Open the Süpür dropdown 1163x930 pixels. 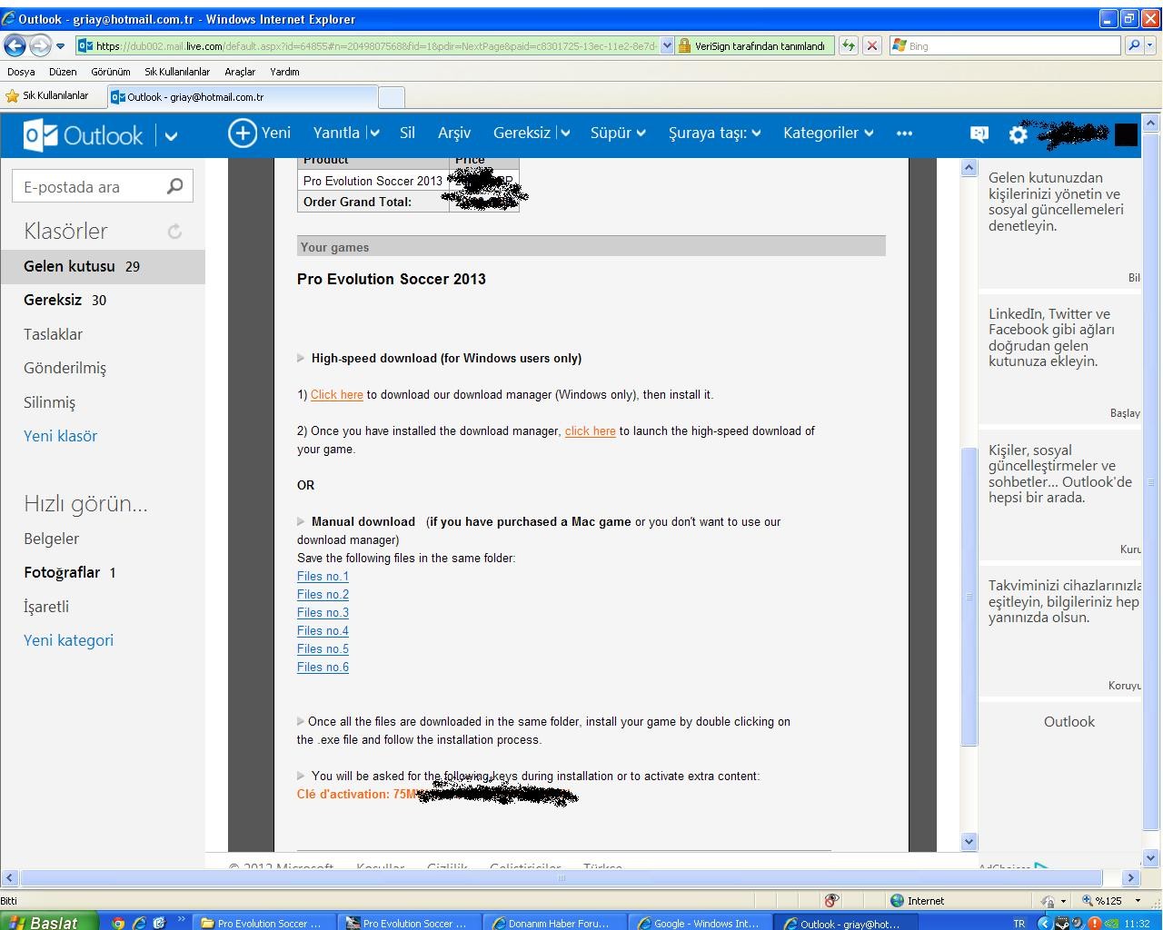click(x=618, y=133)
